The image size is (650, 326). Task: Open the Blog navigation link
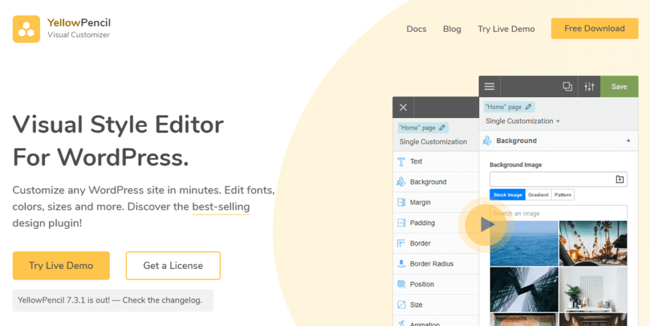(452, 29)
